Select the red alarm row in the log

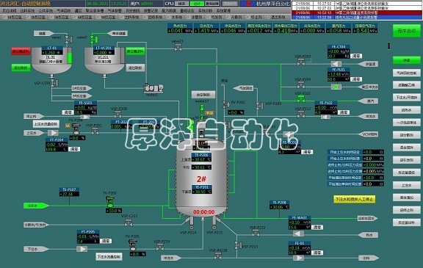[x=357, y=12]
